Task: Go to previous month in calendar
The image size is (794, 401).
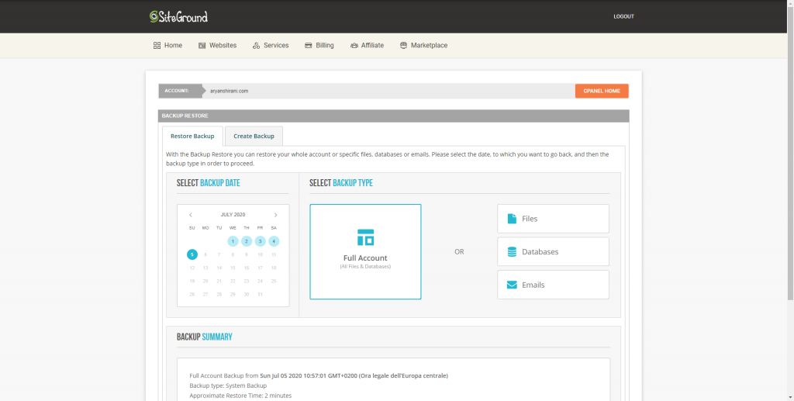Action: tap(192, 215)
